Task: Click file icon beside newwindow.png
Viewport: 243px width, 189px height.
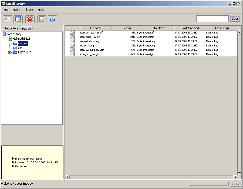Action: (72, 41)
